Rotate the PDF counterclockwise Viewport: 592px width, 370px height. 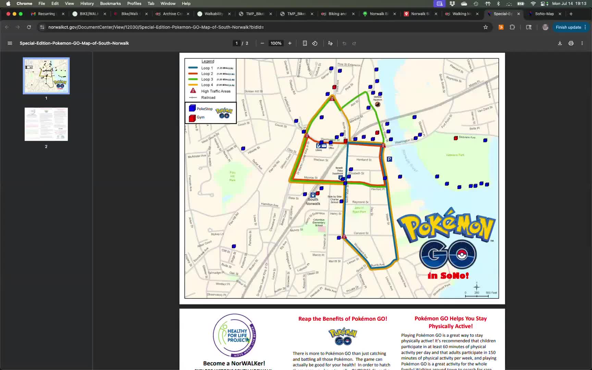tap(315, 43)
